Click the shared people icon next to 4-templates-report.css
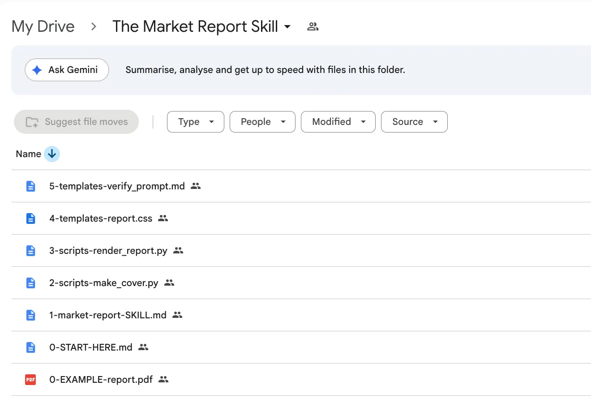The height and width of the screenshot is (411, 591). [163, 218]
